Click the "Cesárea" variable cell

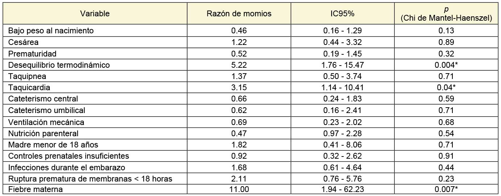pyautogui.click(x=23, y=42)
